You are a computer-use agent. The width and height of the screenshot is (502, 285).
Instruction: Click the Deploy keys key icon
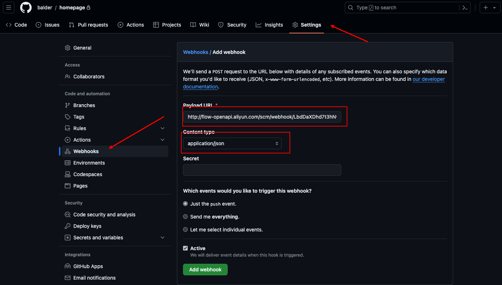click(x=68, y=226)
